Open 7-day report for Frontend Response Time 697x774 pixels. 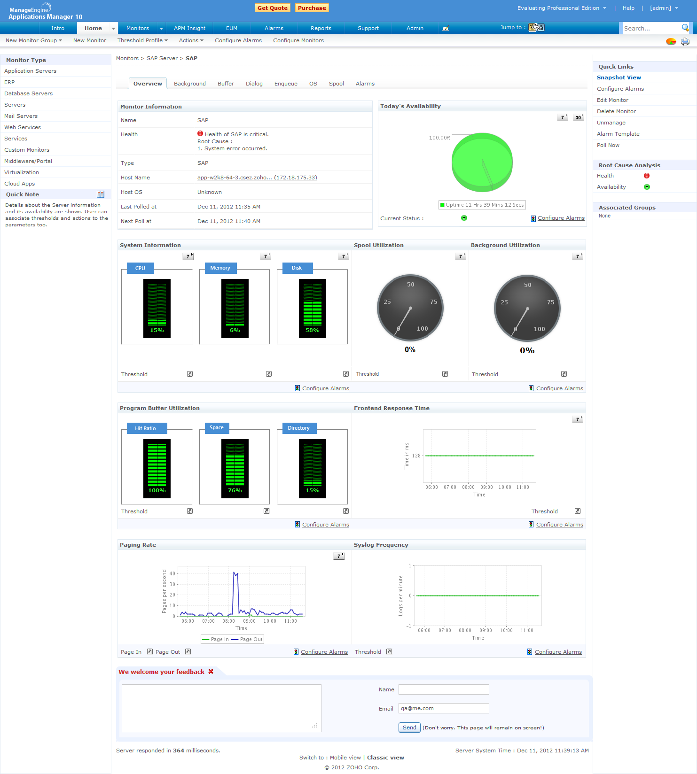578,419
